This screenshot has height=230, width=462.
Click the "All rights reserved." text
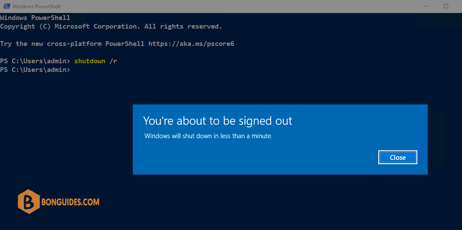[183, 26]
